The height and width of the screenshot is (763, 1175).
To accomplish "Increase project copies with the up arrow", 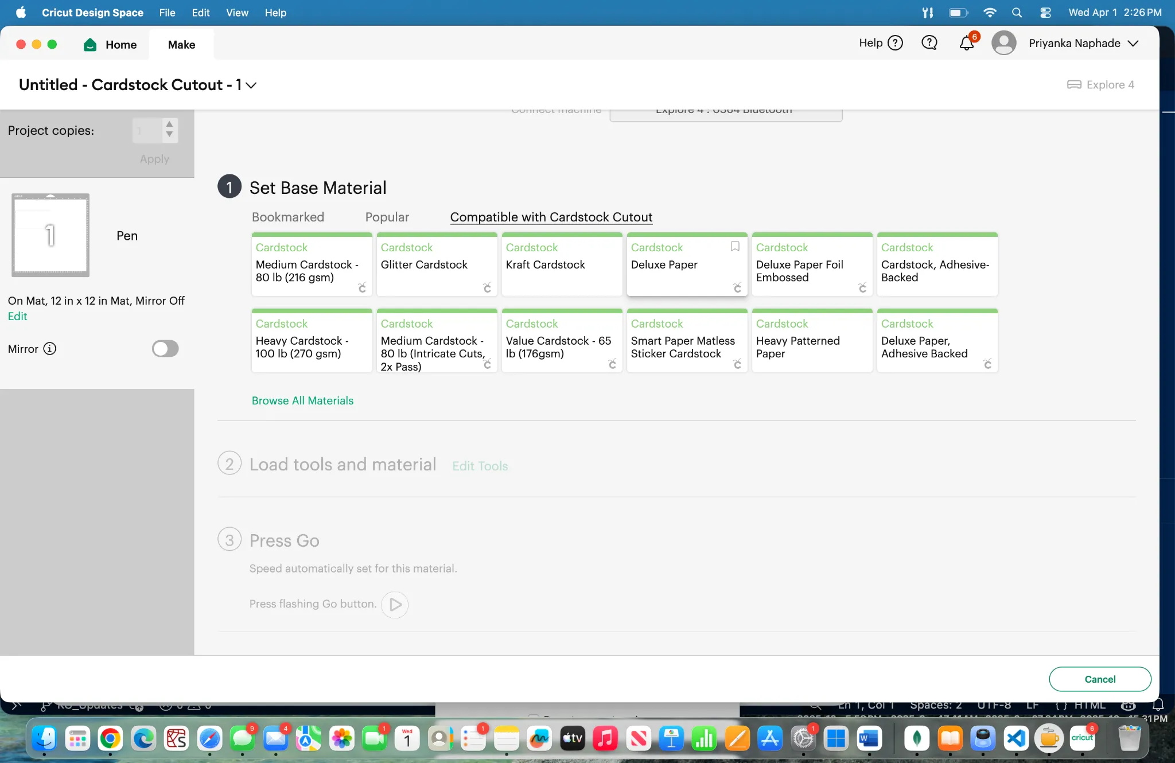I will tap(169, 124).
